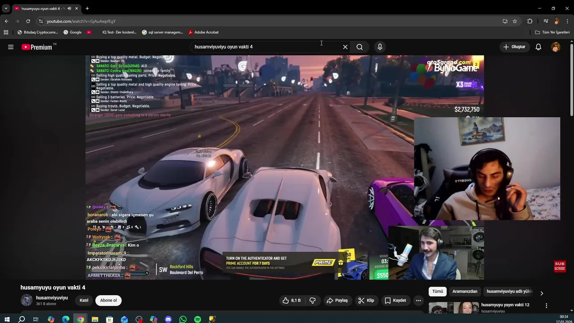
Task: Open husamyuyu channel name link
Action: click(x=52, y=298)
